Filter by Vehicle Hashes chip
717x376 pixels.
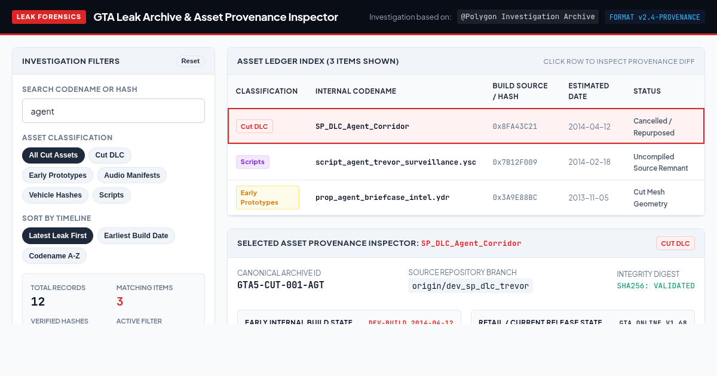point(56,195)
